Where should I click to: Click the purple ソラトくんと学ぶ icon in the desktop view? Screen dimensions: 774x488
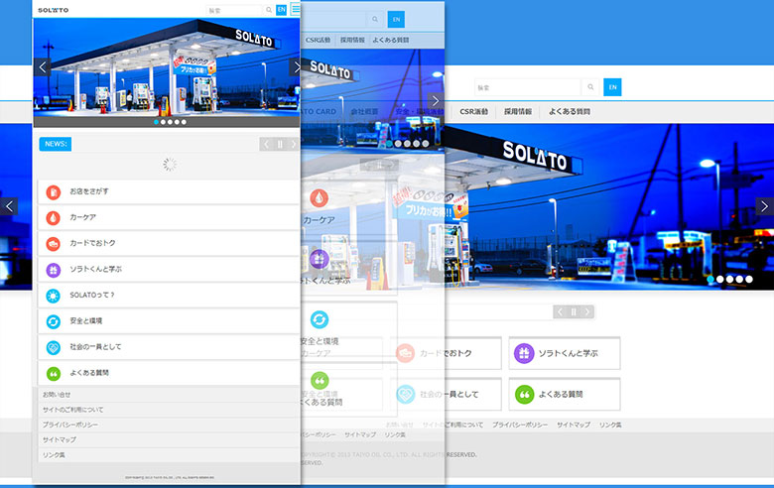pos(524,353)
